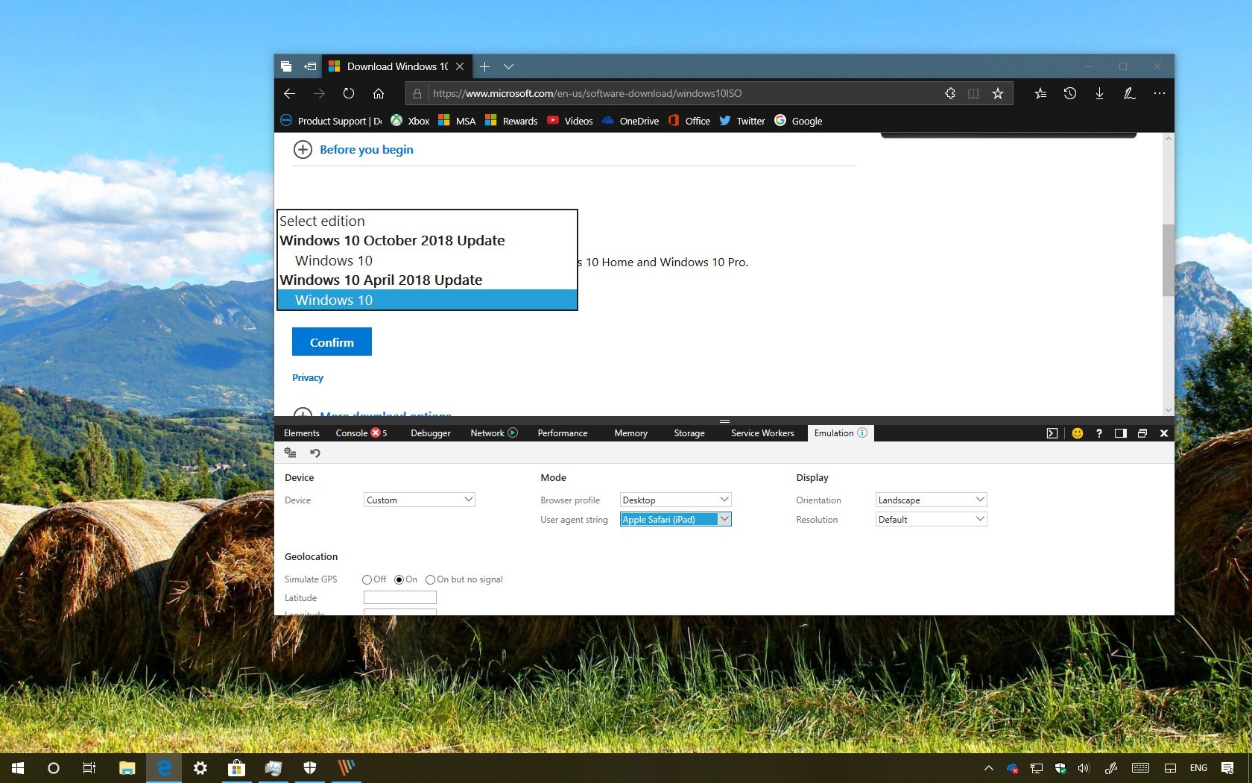Open the Privacy link
The width and height of the screenshot is (1252, 783).
click(x=308, y=378)
